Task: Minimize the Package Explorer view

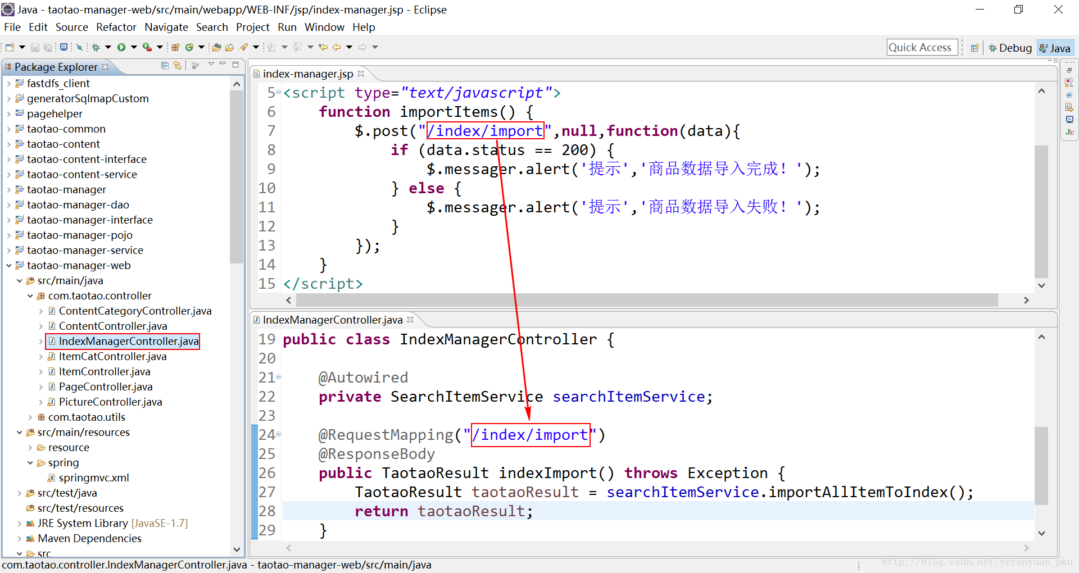Action: click(x=223, y=64)
